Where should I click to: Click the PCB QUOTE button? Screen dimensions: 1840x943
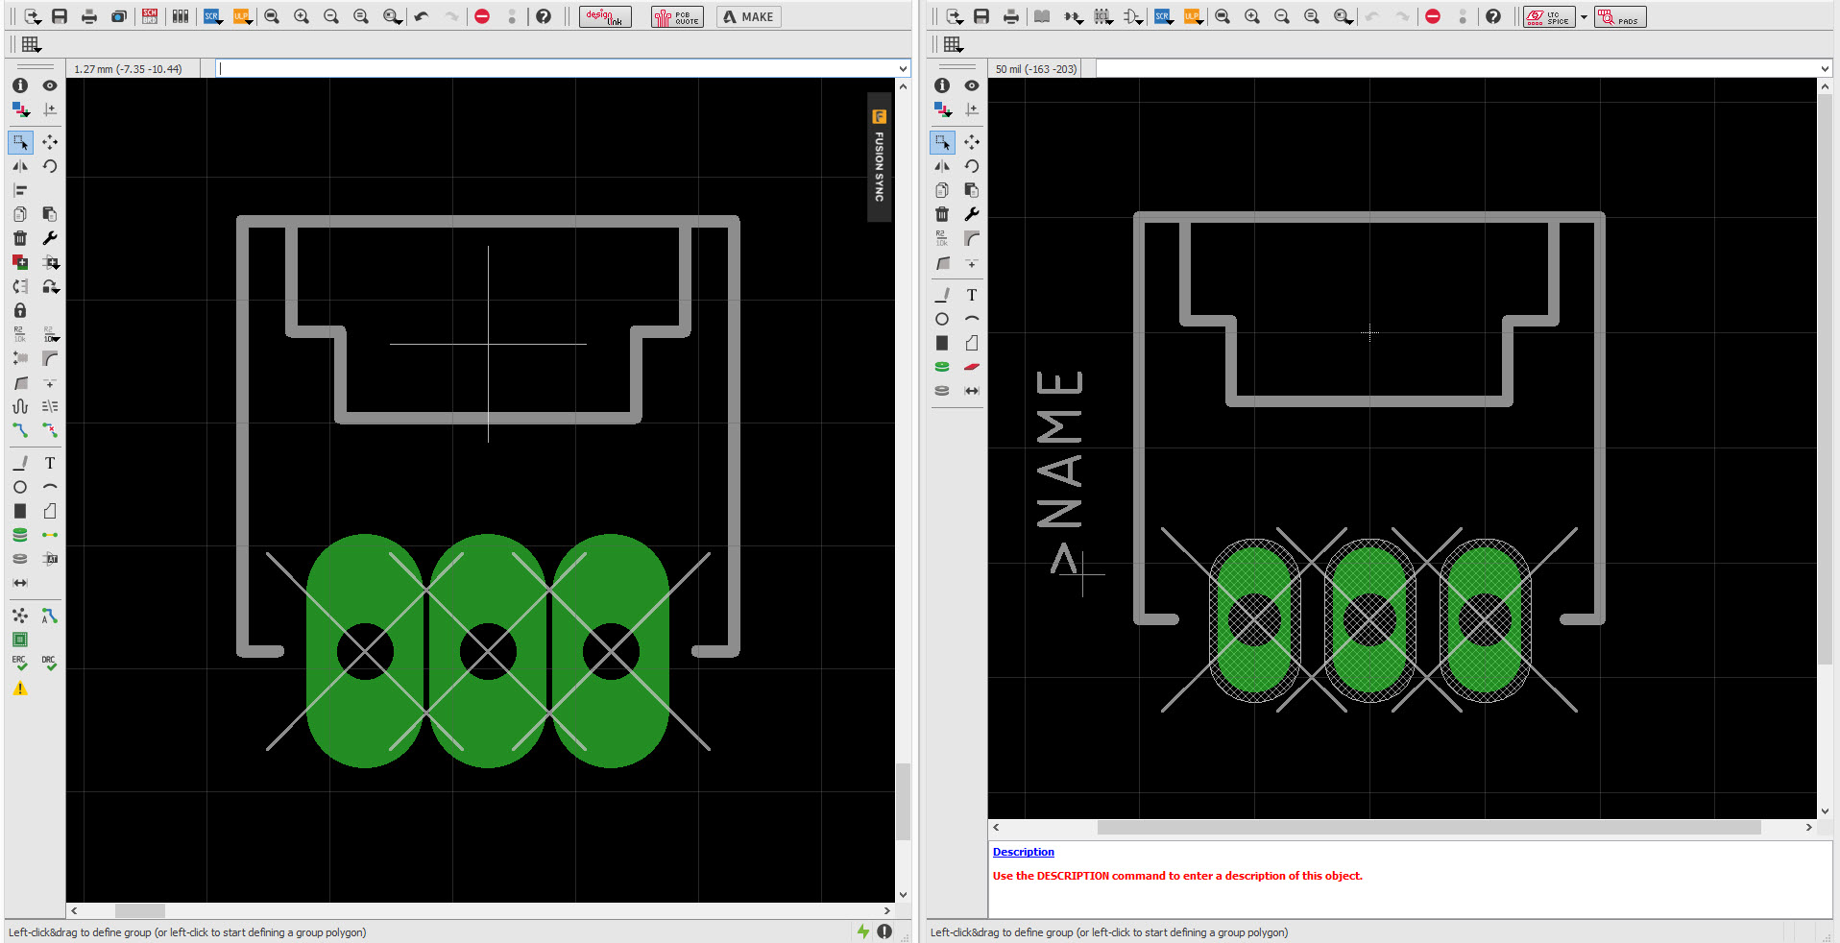tap(676, 16)
